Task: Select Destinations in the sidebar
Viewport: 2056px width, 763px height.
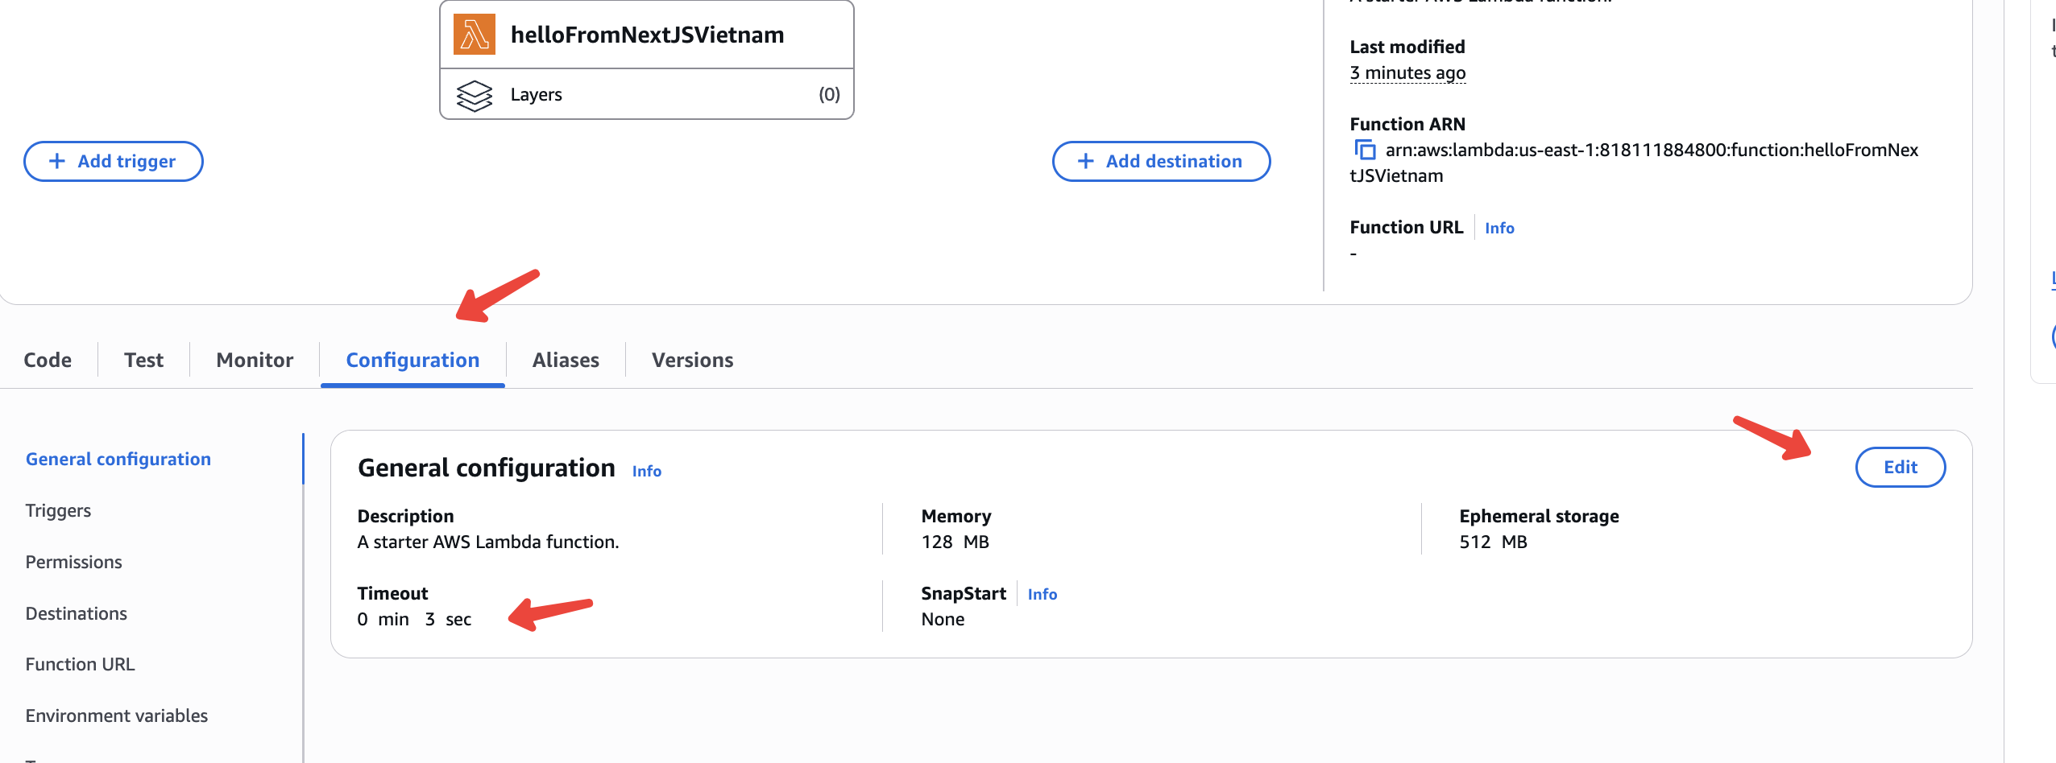Action: coord(77,614)
